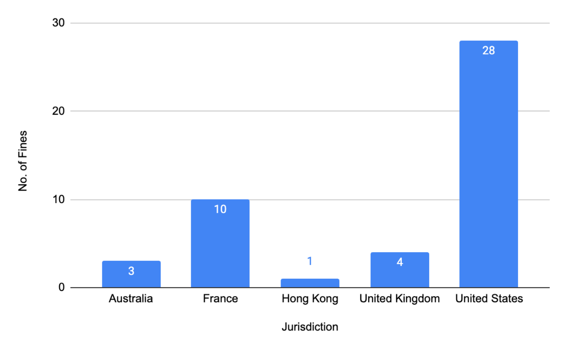
Task: Select the Jurisdiction horizontal axis title
Action: click(310, 327)
